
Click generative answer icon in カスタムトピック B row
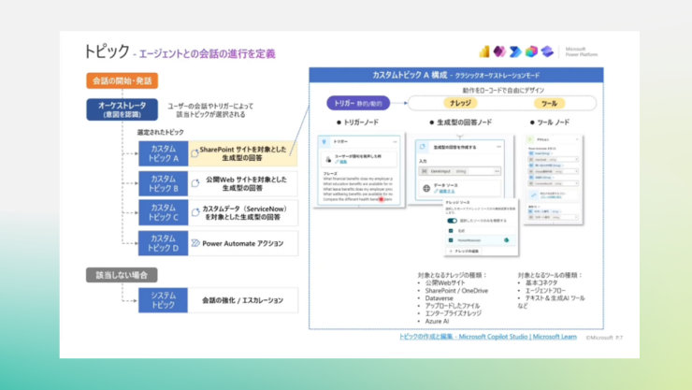[x=195, y=183]
